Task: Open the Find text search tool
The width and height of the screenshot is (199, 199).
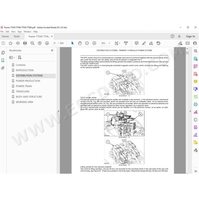Action: (32, 43)
